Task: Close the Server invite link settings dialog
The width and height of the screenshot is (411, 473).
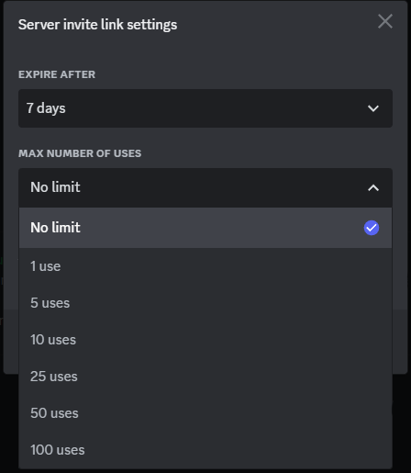Action: tap(385, 21)
